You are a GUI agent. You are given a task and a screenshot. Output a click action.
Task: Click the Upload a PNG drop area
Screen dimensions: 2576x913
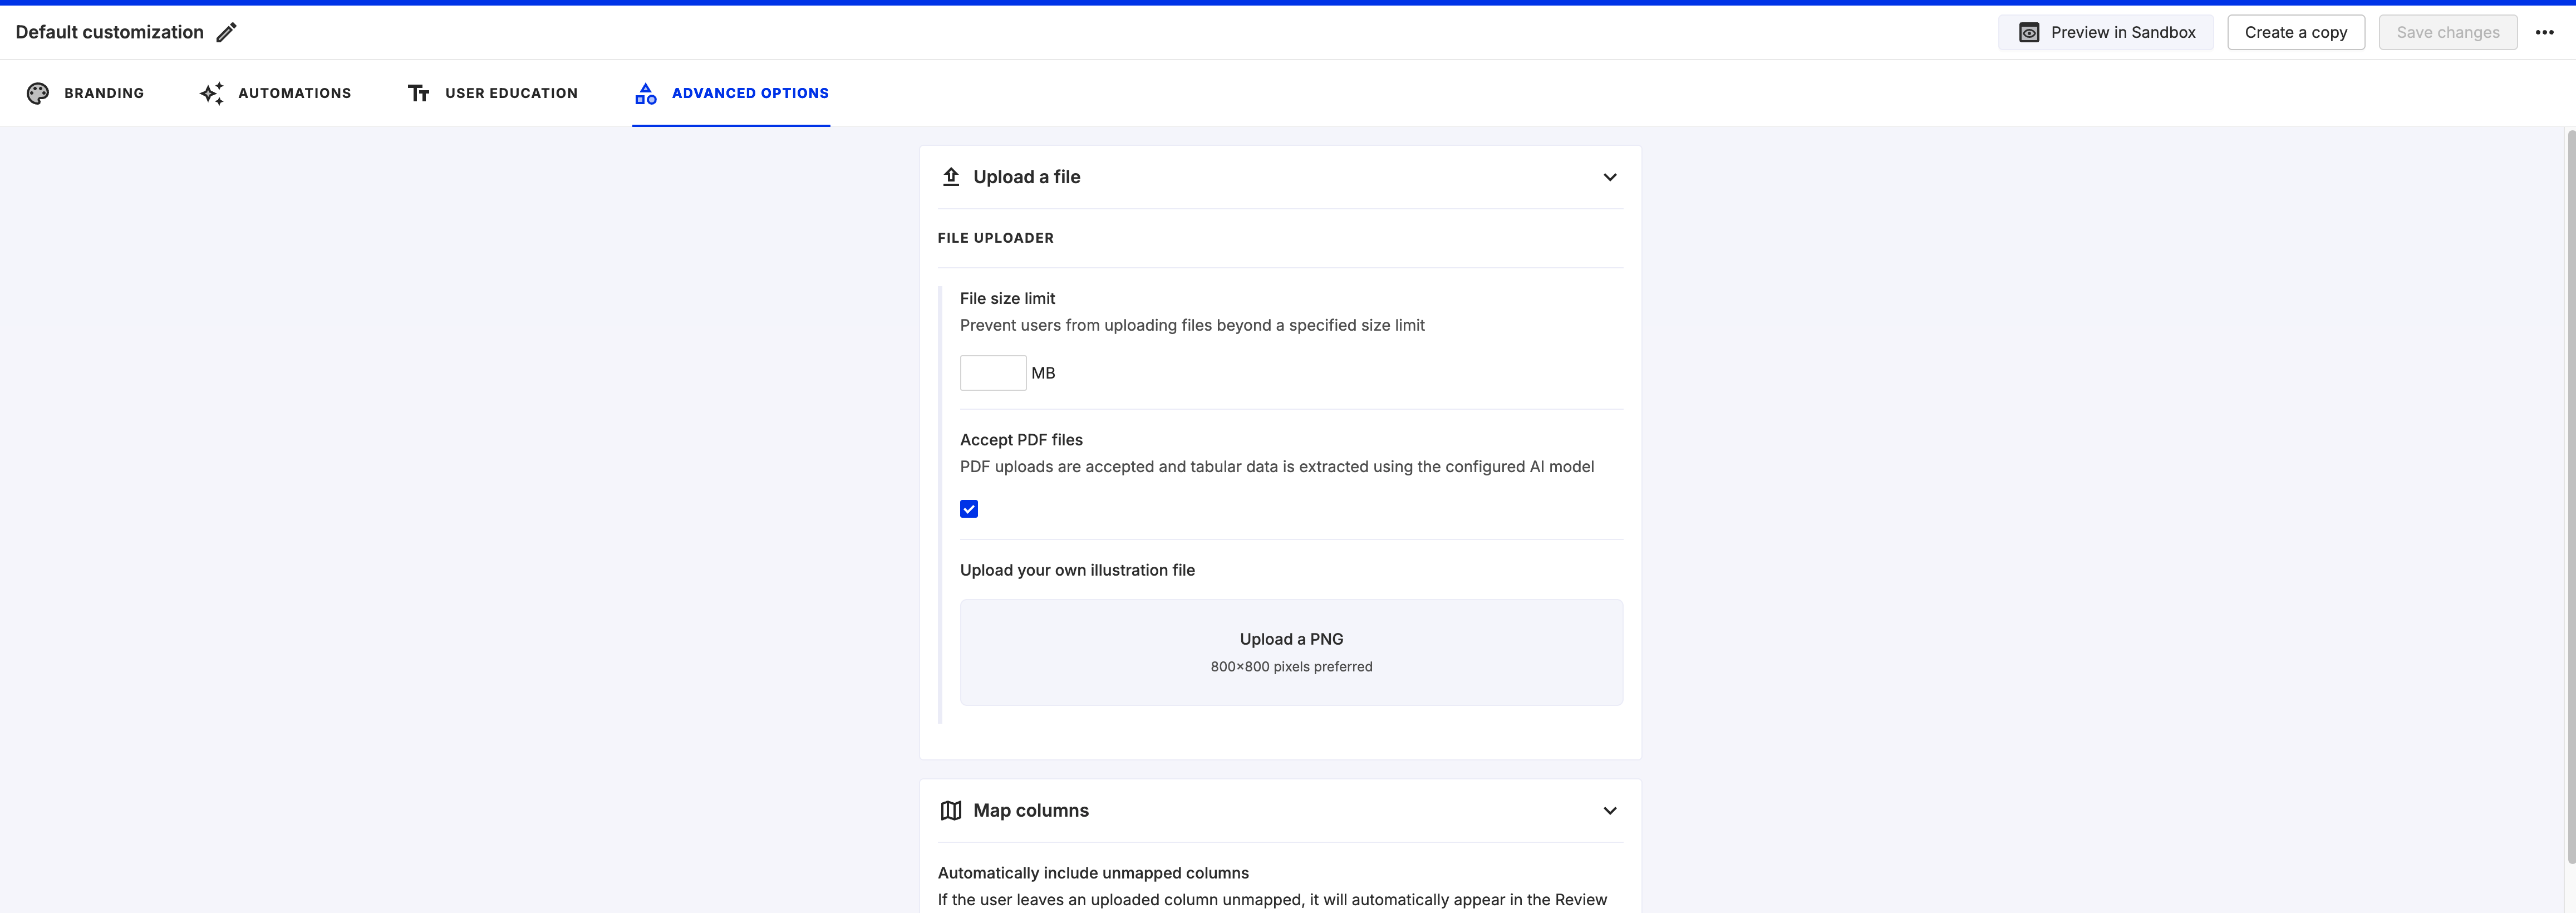pyautogui.click(x=1291, y=653)
